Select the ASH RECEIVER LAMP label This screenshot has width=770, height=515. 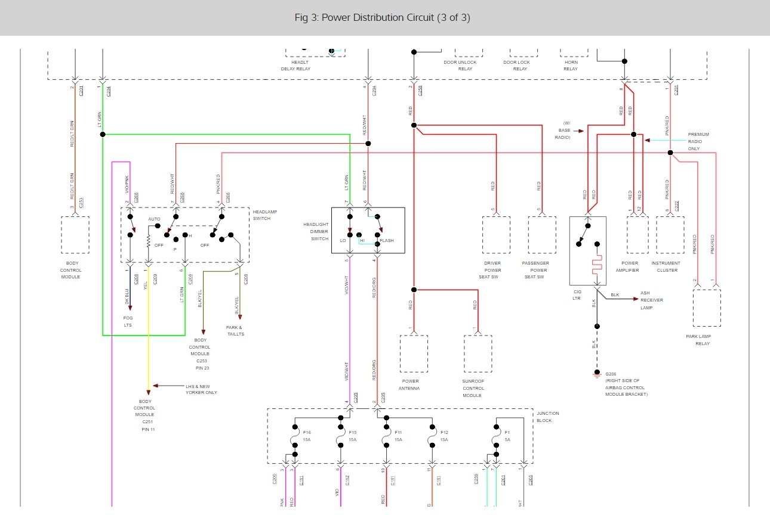click(x=652, y=300)
